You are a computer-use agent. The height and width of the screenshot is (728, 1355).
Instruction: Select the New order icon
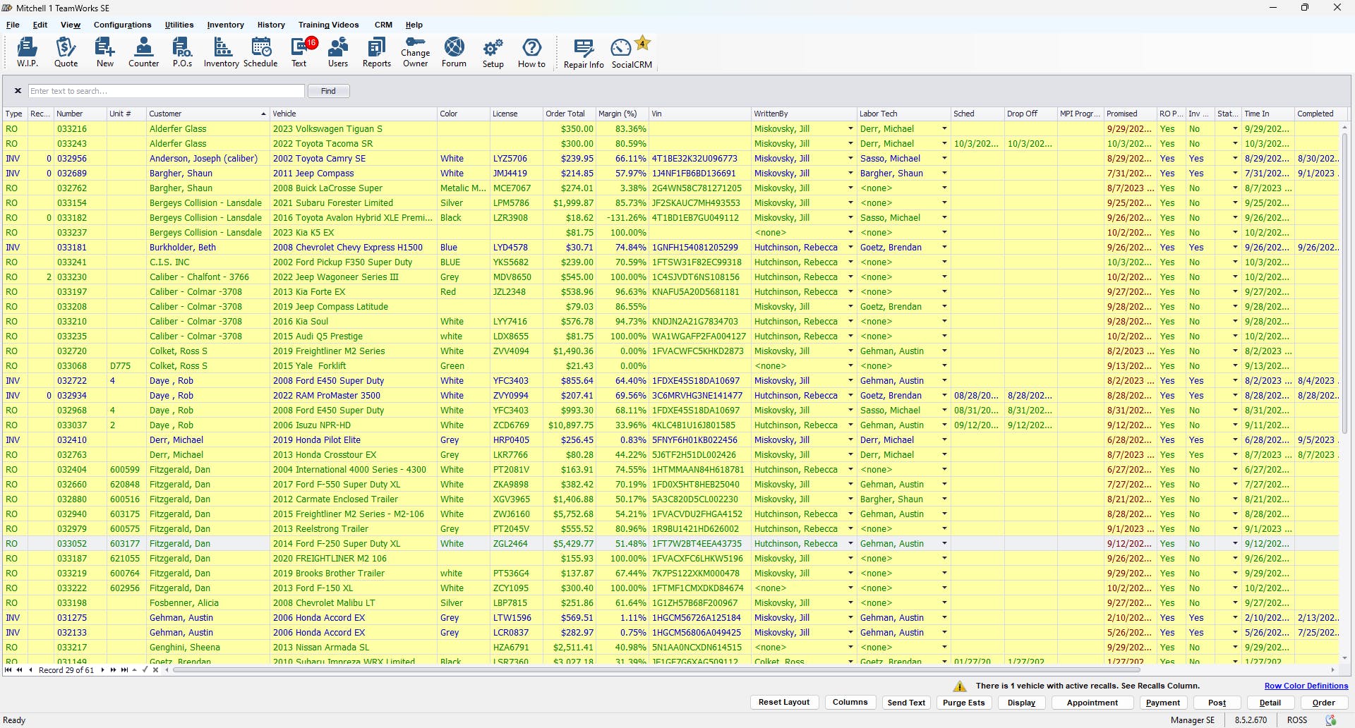click(x=104, y=52)
